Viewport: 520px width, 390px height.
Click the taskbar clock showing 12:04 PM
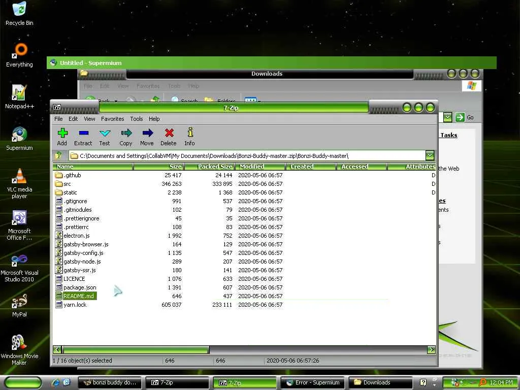[501, 382]
